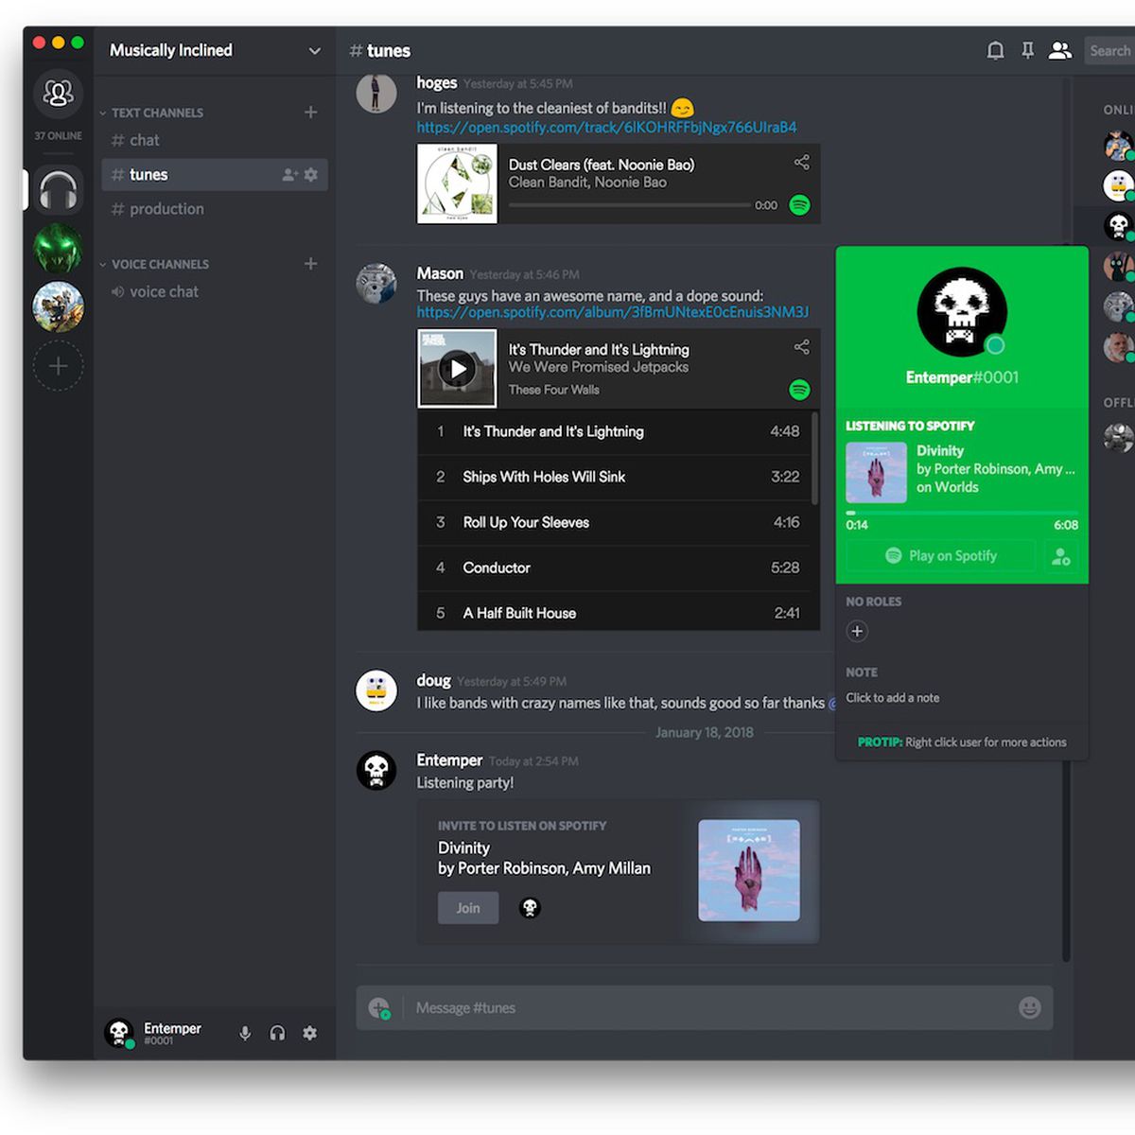
Task: Open user settings gear next to Entemper
Action: (309, 1033)
